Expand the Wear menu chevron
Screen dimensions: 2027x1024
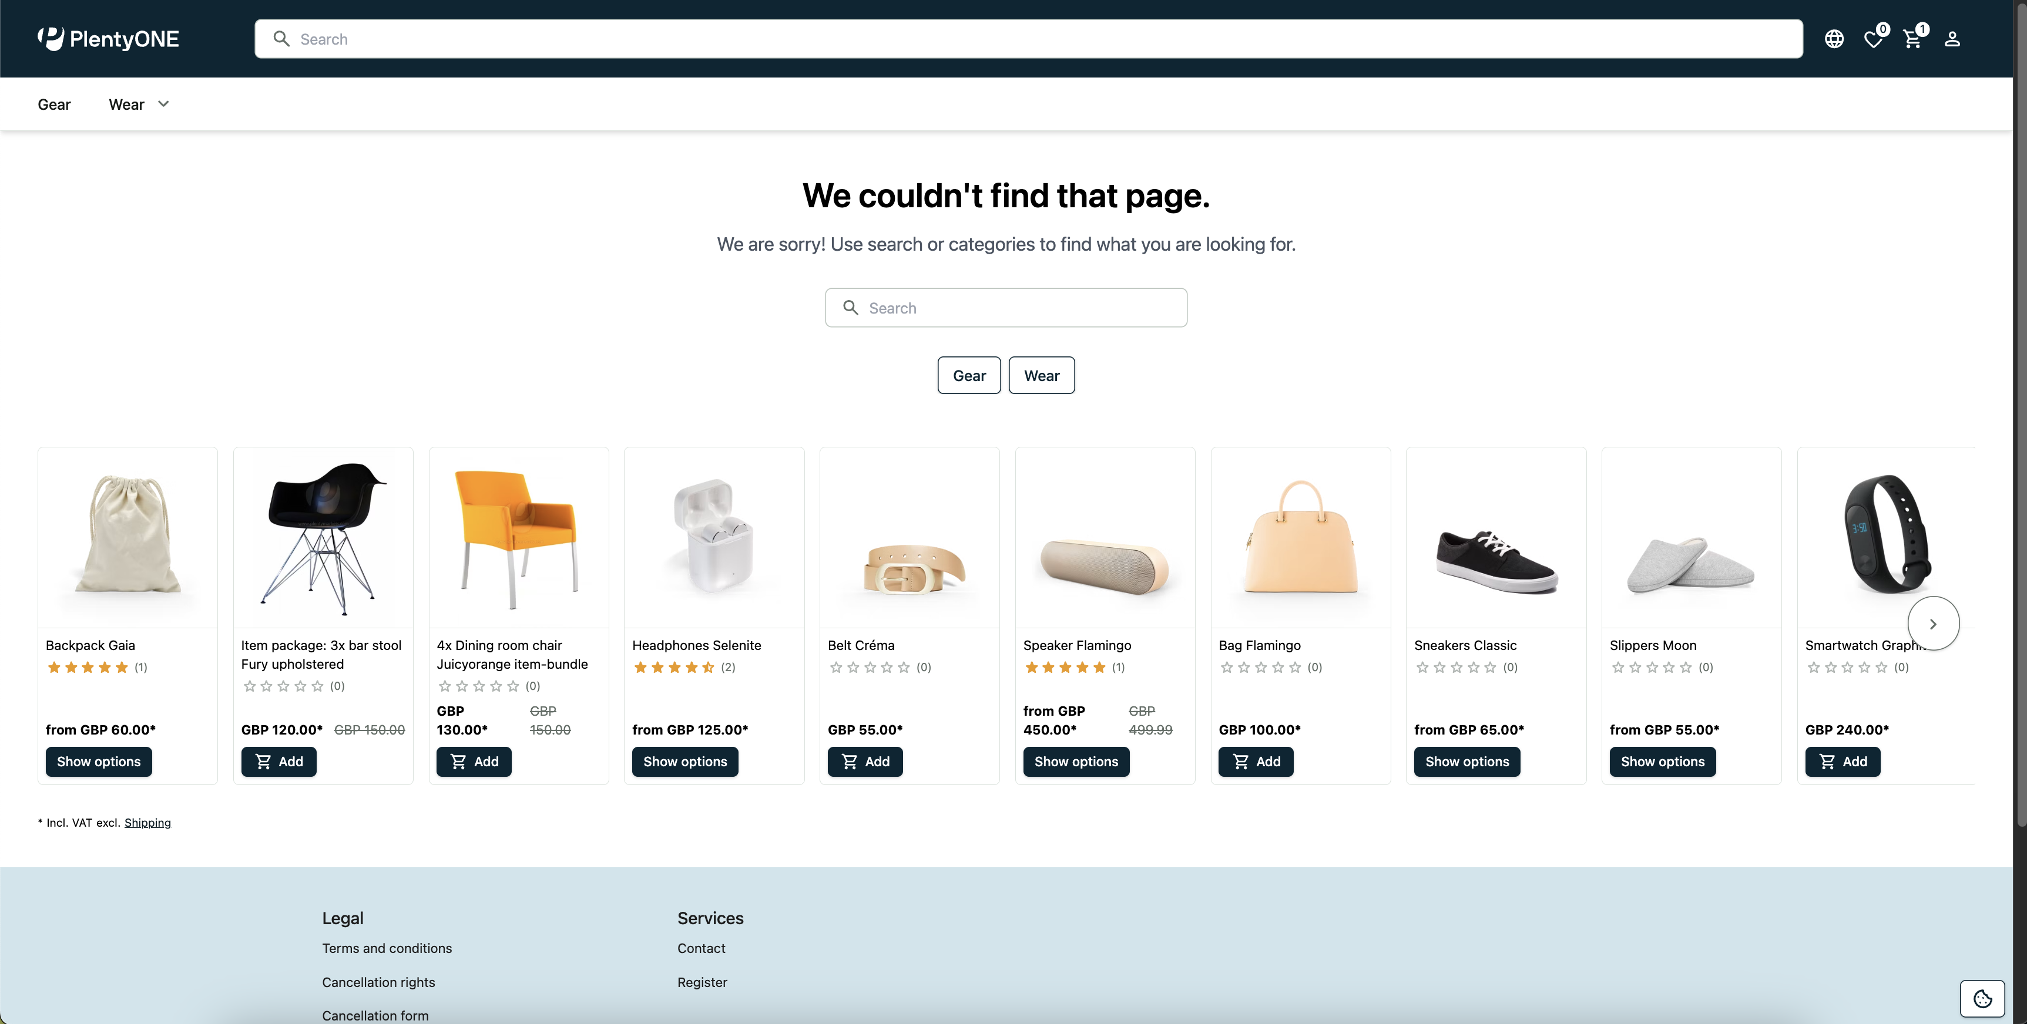(x=164, y=104)
